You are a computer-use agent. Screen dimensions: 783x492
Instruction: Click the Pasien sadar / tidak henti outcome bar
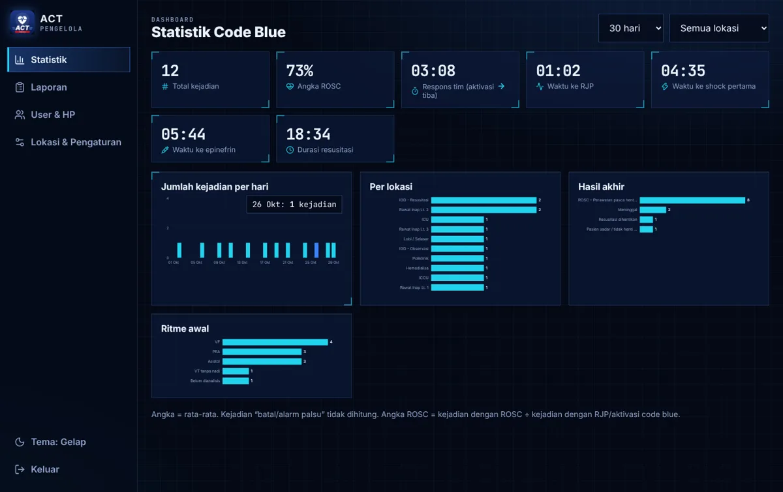647,229
